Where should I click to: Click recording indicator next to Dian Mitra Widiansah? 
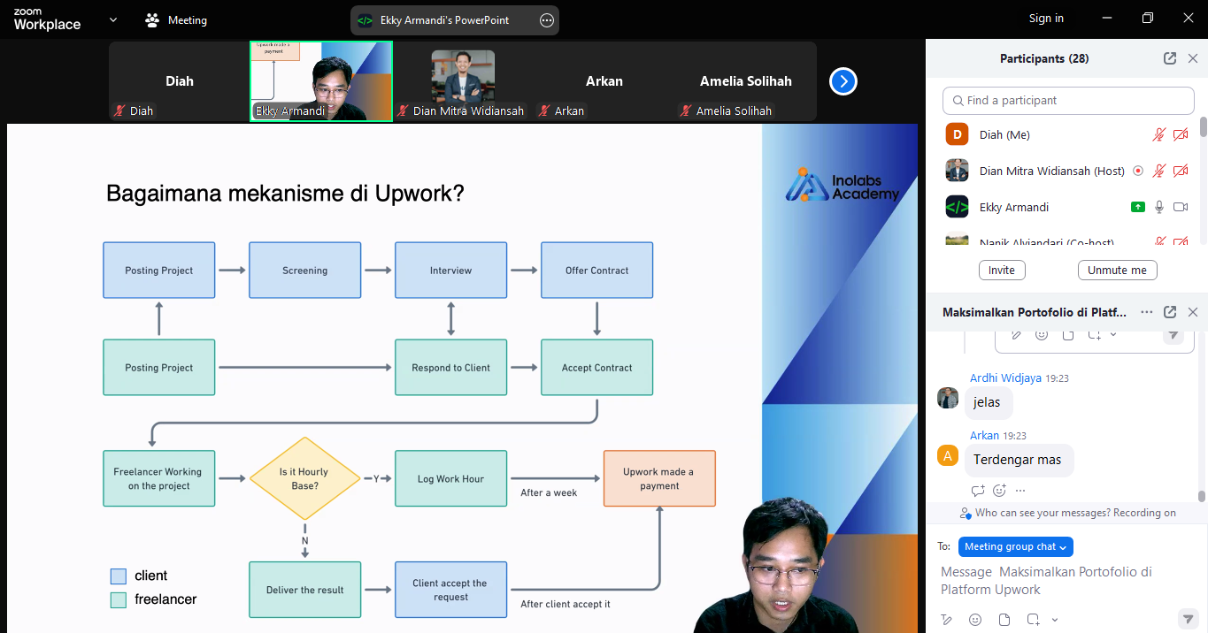(1138, 171)
